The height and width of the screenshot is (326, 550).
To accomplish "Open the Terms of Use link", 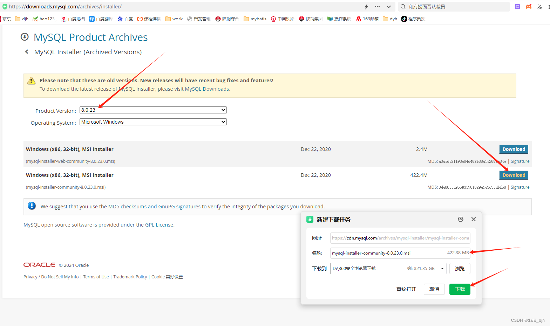I will 96,277.
